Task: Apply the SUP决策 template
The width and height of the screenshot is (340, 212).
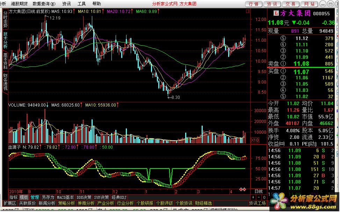Action: coord(101,197)
